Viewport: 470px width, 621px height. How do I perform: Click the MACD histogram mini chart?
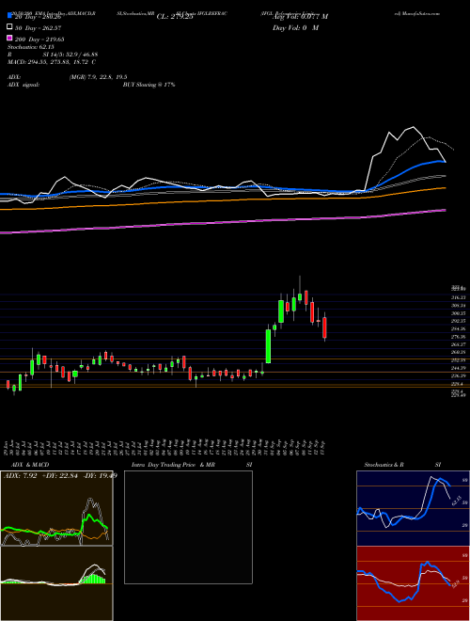(x=56, y=583)
